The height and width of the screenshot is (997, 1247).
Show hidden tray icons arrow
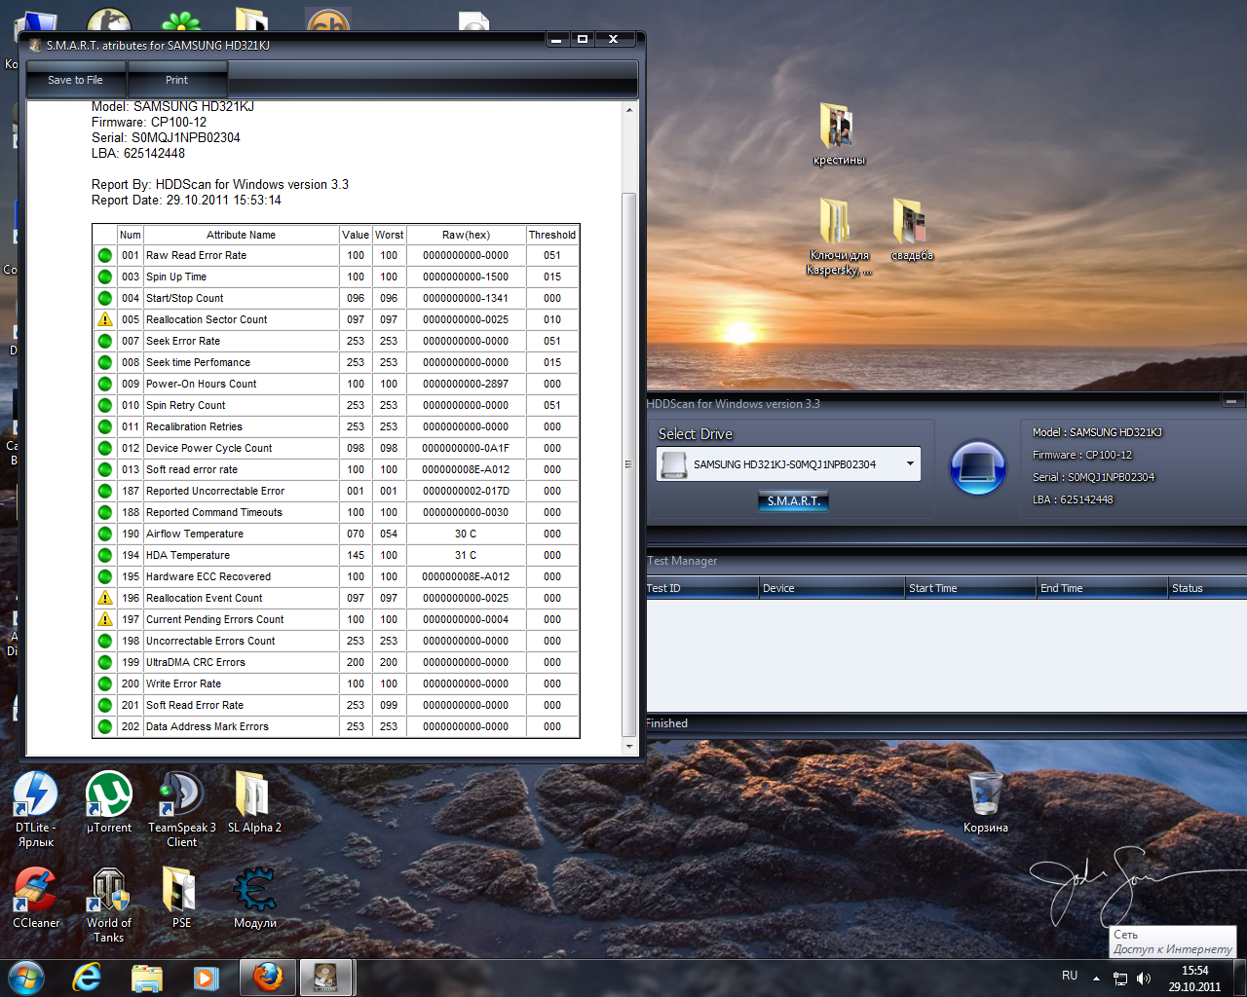(1096, 978)
